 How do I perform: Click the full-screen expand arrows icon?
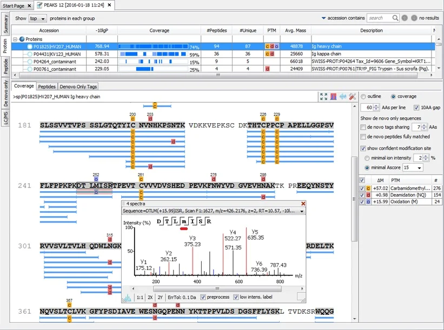click(323, 97)
